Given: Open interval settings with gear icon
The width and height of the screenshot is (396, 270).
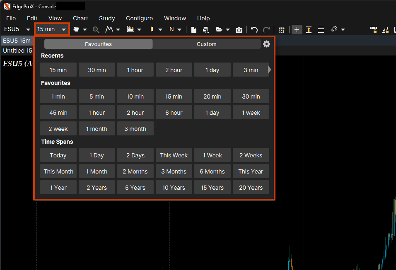Looking at the screenshot, I should 266,44.
